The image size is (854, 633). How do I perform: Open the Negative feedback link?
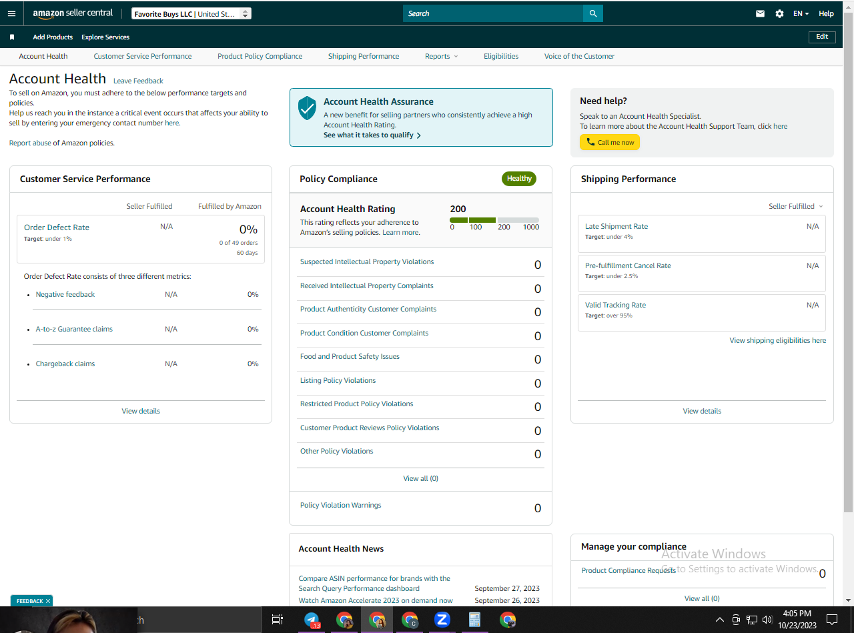coord(65,294)
